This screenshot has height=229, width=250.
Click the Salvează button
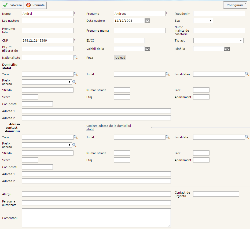[13, 5]
